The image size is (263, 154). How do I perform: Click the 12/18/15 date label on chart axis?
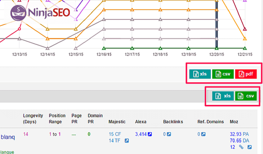(160, 54)
